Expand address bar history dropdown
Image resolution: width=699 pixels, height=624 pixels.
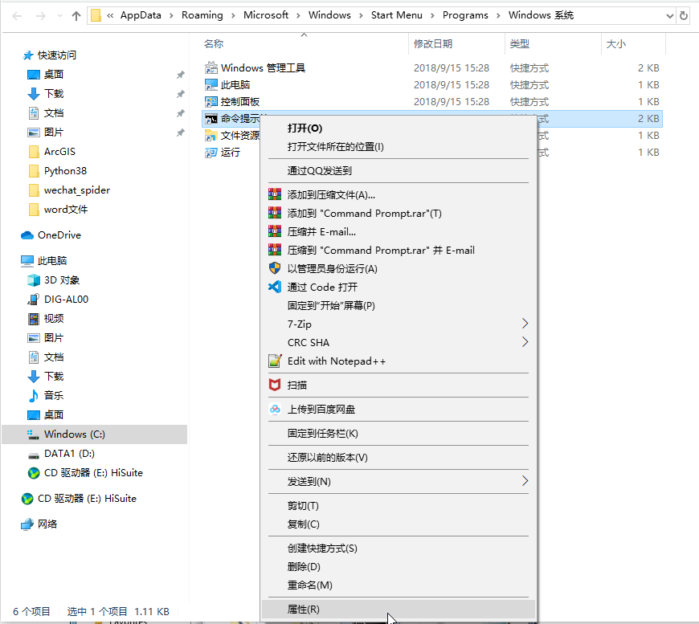[x=669, y=16]
